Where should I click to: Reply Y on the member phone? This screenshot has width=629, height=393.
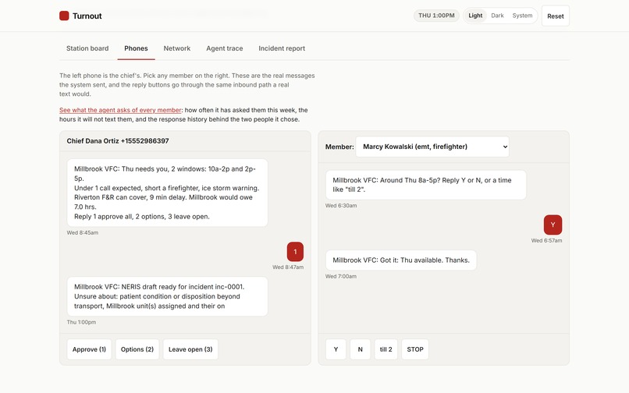pyautogui.click(x=336, y=349)
